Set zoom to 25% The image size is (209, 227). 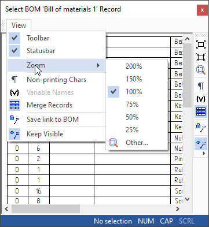(x=137, y=130)
